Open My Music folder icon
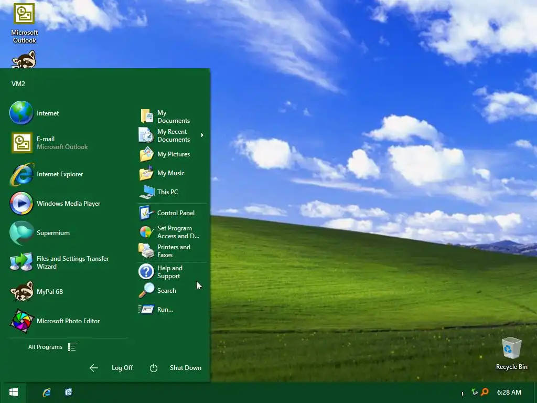Screen dimensions: 537x403 point(146,173)
